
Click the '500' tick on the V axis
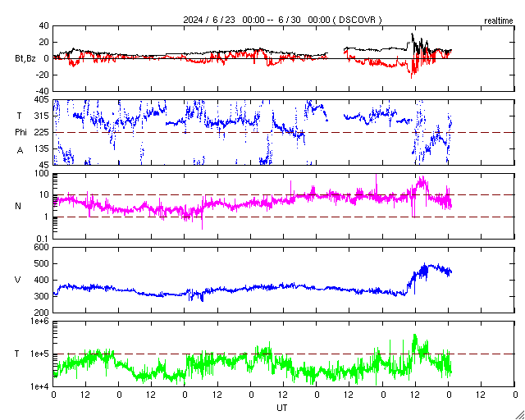coord(43,263)
